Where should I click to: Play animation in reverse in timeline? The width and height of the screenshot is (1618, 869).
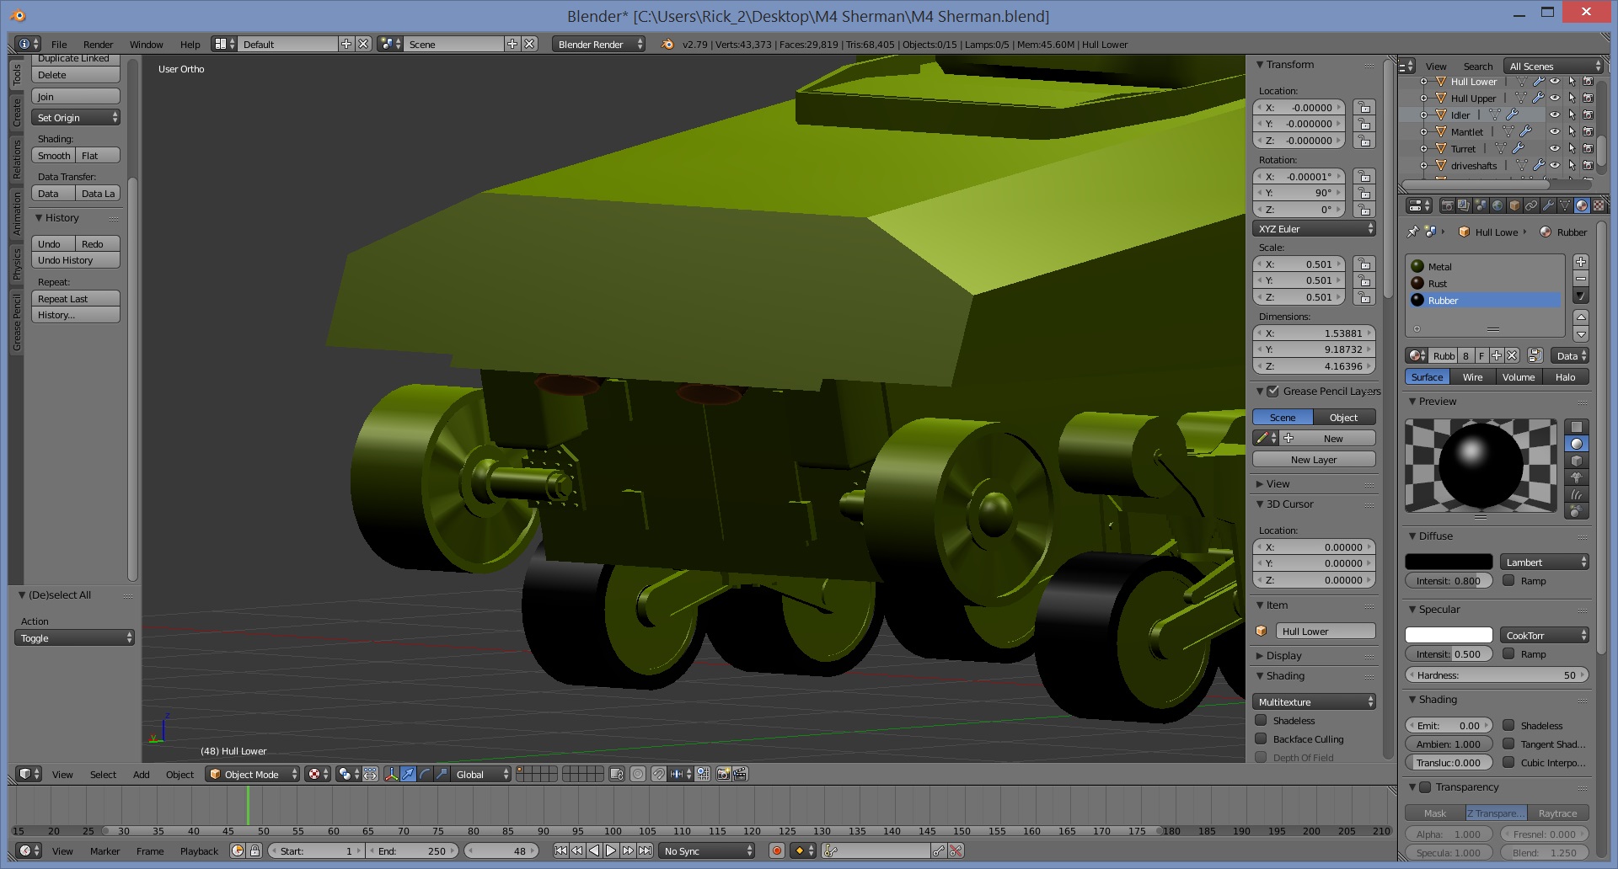point(594,850)
